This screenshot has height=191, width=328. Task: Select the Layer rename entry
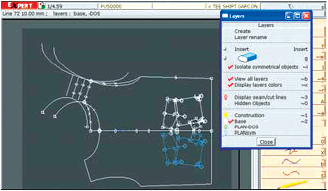[250, 37]
